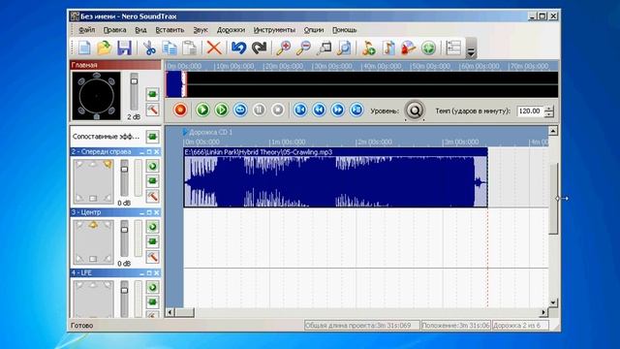Screen dimensions: 620x349
Task: Open the Опции menu
Action: [314, 30]
